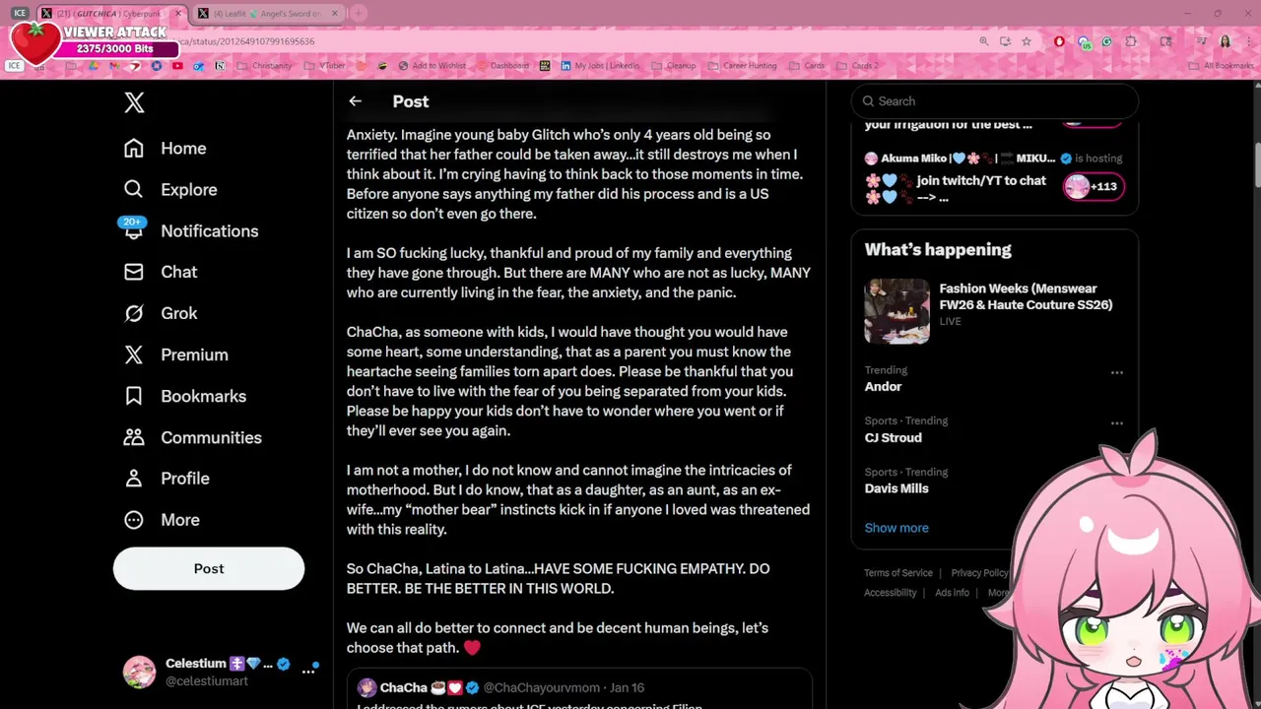The image size is (1261, 709).
Task: Open My Jobs LinkedIn bookmark
Action: (601, 66)
